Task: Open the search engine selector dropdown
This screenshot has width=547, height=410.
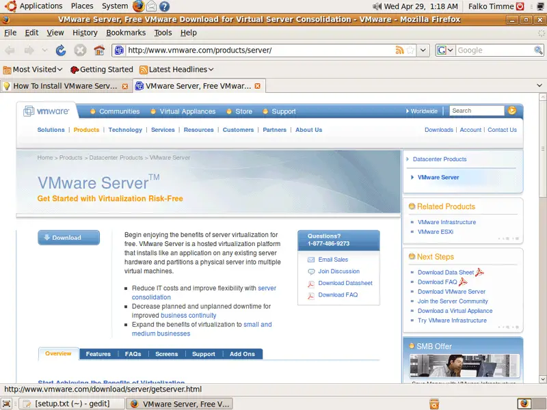Action: pos(446,50)
